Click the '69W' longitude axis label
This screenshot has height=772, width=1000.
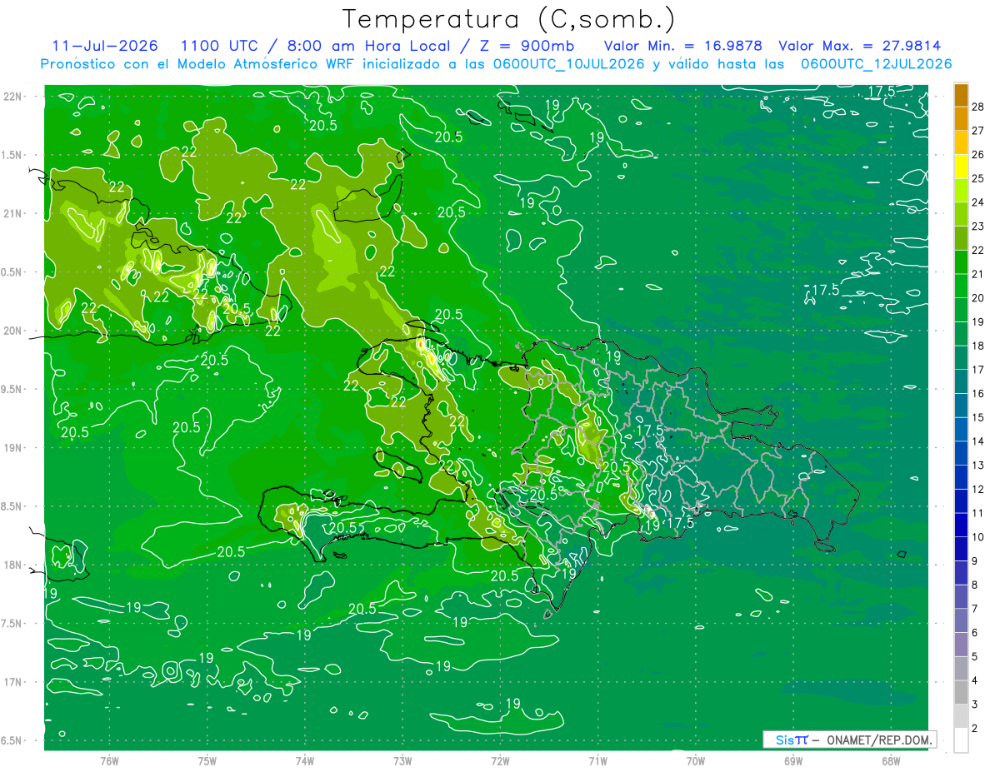pyautogui.click(x=793, y=760)
